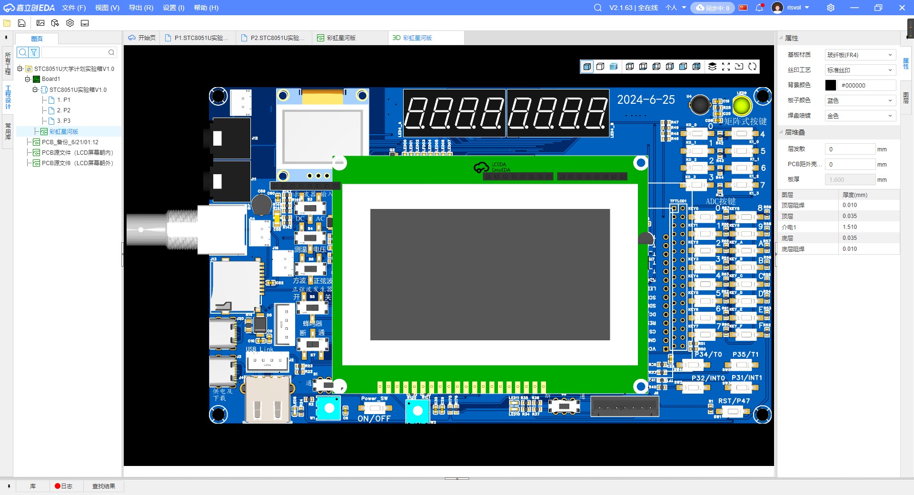Open the 导出 (R) menu
The width and height of the screenshot is (914, 495).
(141, 8)
